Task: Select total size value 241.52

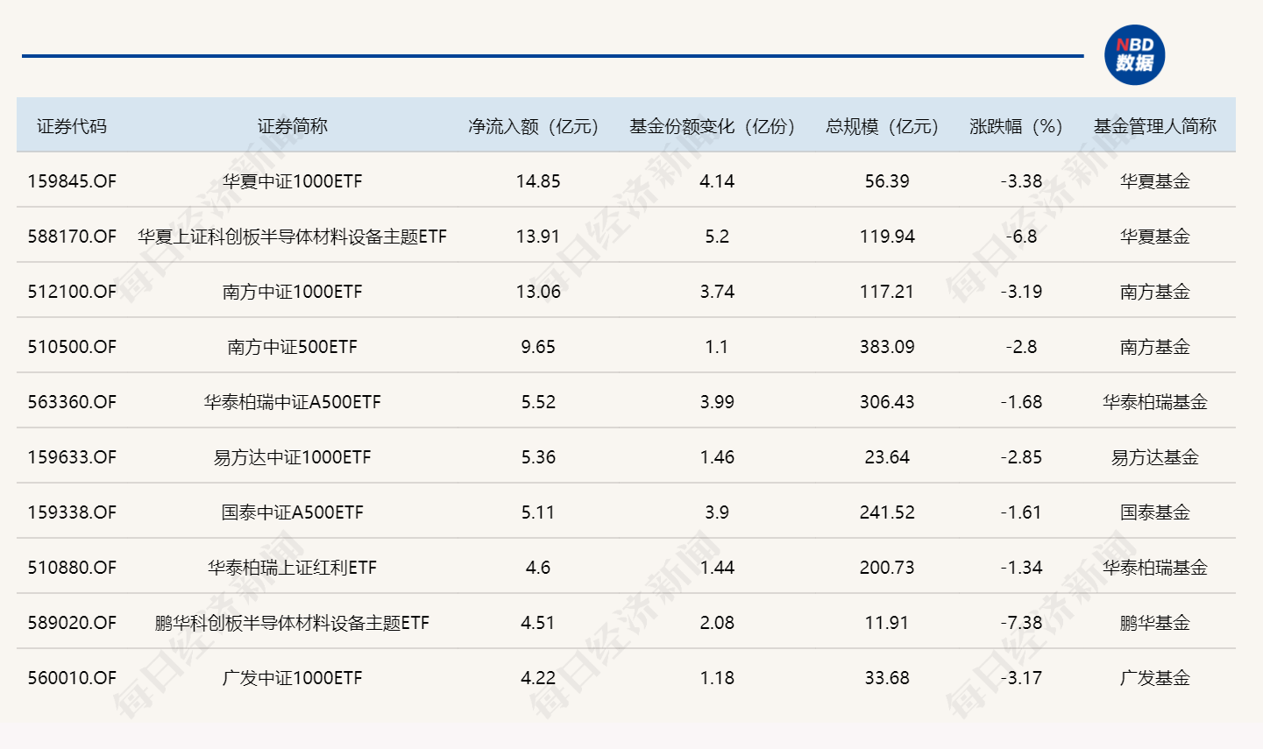Action: click(887, 512)
